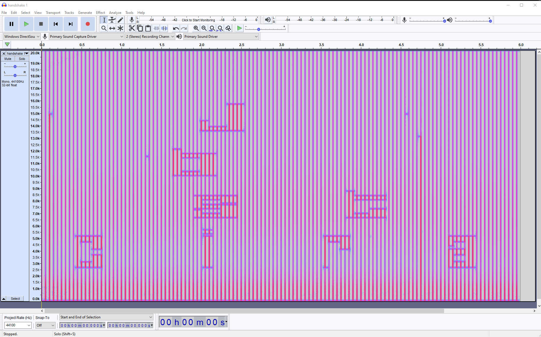This screenshot has height=337, width=541.
Task: Click the Play-at-Speed green button
Action: click(x=239, y=28)
